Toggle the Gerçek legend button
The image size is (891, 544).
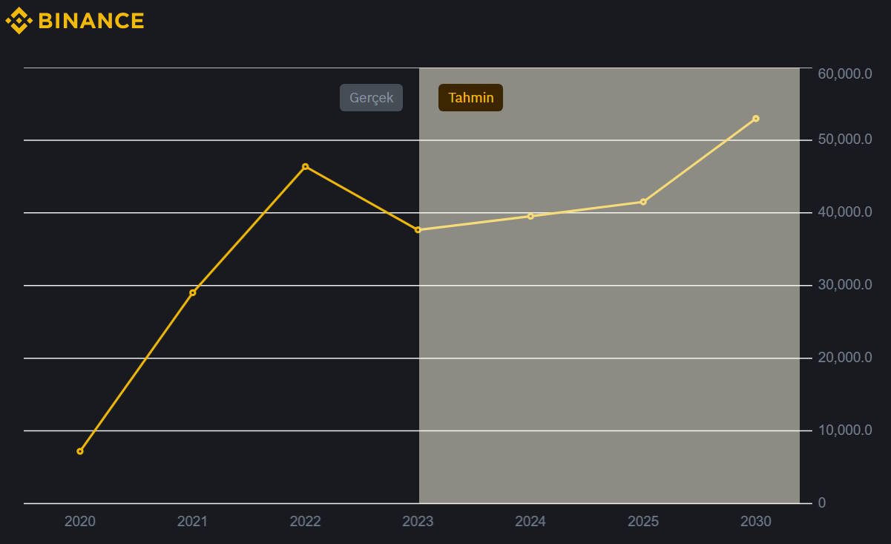pyautogui.click(x=371, y=98)
